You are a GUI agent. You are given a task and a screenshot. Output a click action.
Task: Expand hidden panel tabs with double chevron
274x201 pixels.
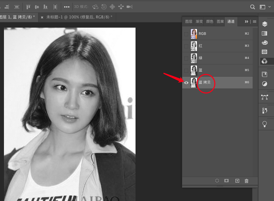[x=246, y=22]
